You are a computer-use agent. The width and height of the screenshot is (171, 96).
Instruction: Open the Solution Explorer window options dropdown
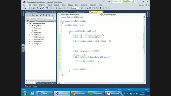coord(51,12)
